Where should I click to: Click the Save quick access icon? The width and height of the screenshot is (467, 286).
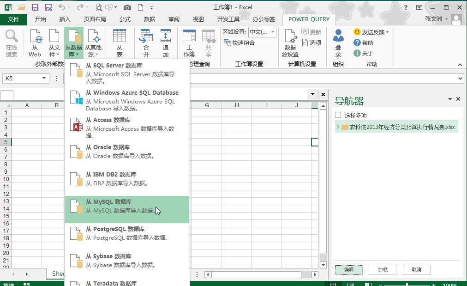pyautogui.click(x=35, y=7)
